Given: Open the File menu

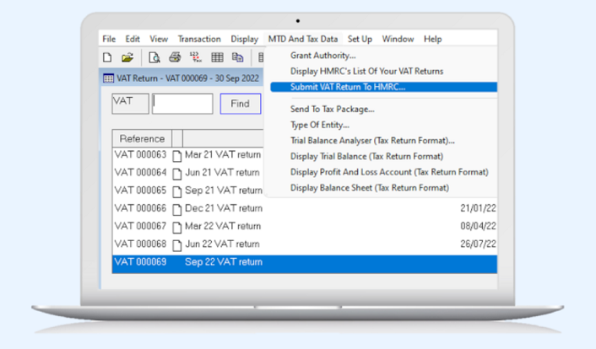Looking at the screenshot, I should (x=109, y=39).
